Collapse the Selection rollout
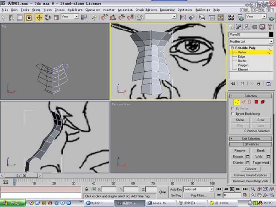The image size is (276, 207). [251, 96]
